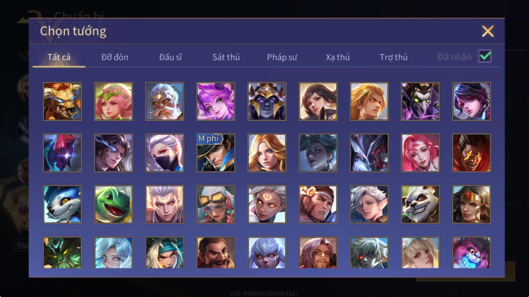Pick the panda hero portrait
Screen dimensions: 529x297
click(420, 204)
